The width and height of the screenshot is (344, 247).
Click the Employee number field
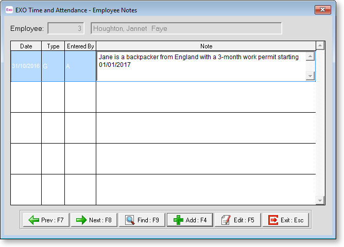tap(66, 29)
